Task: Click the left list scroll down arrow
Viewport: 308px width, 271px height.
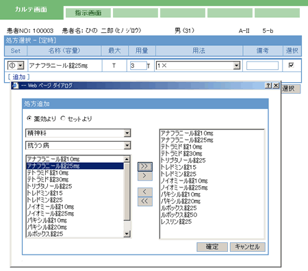Action: [x=127, y=233]
